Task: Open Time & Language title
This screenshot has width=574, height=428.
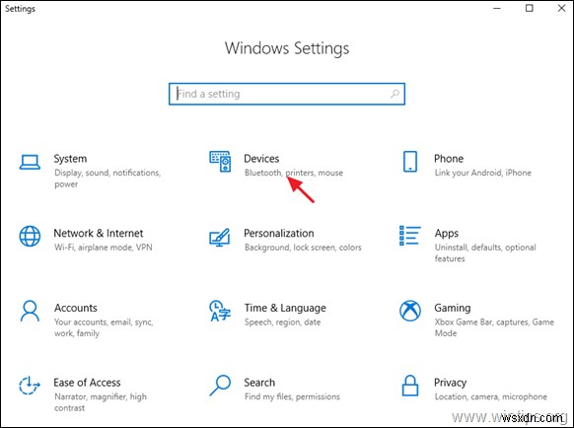Action: point(285,309)
